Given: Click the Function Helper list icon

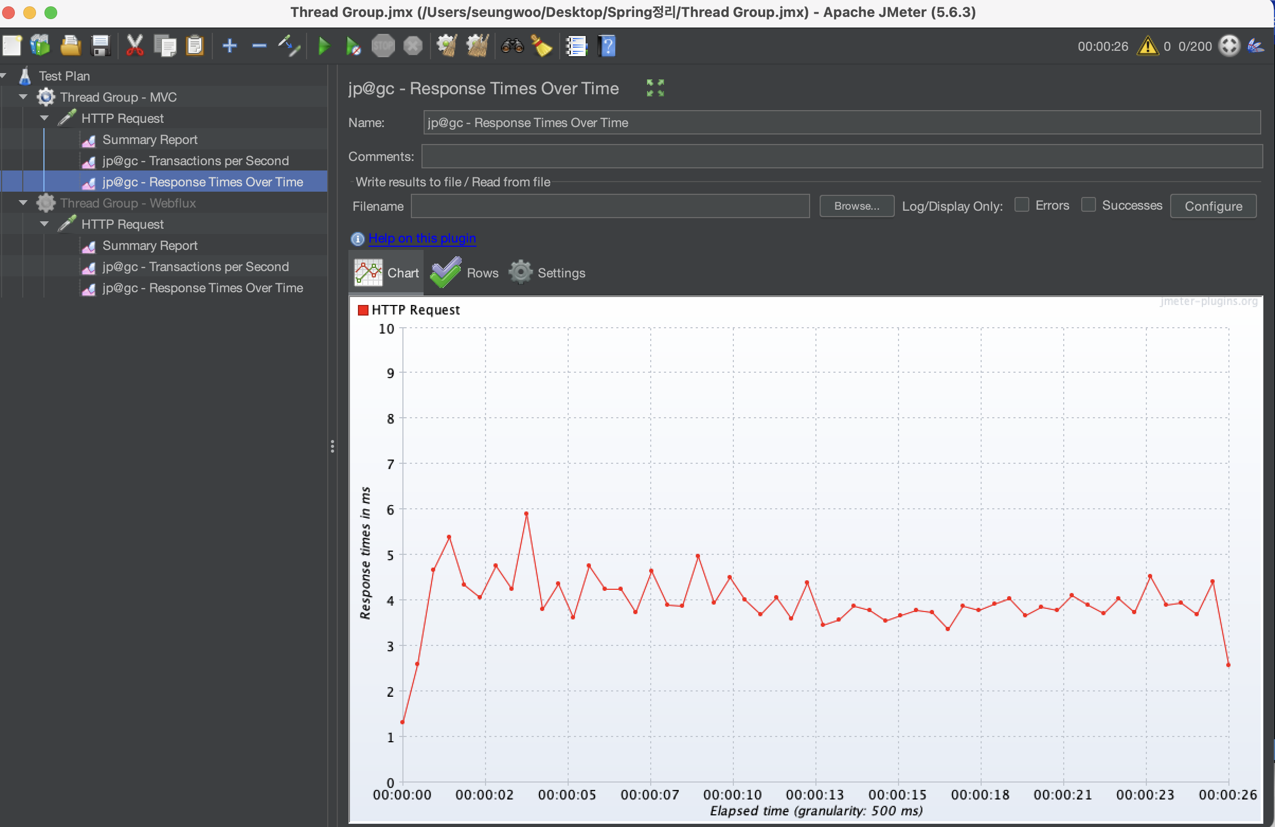Looking at the screenshot, I should pyautogui.click(x=577, y=46).
